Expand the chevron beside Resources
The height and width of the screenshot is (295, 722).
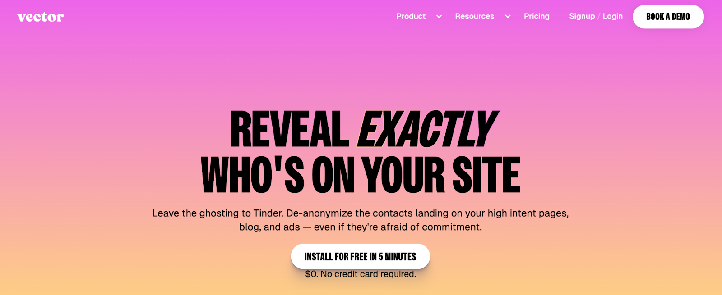(x=508, y=17)
